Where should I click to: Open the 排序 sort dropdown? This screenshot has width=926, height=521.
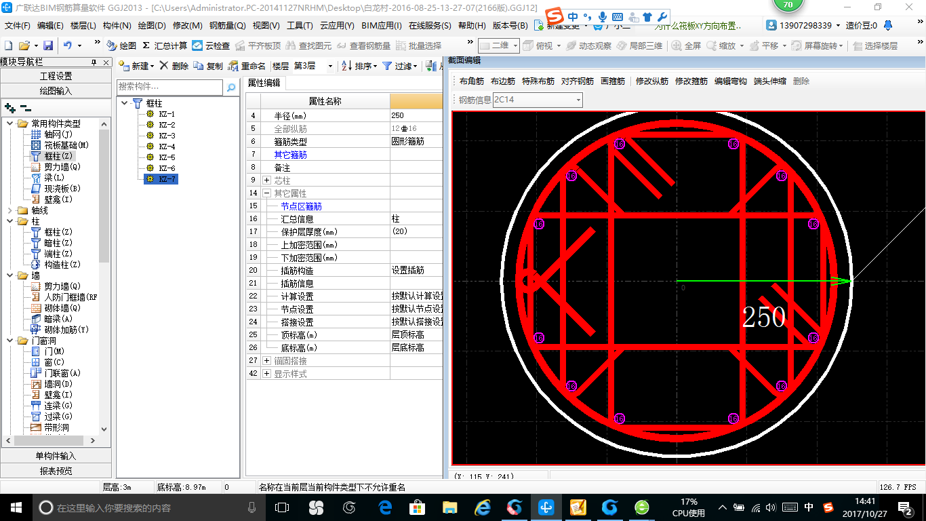[359, 66]
